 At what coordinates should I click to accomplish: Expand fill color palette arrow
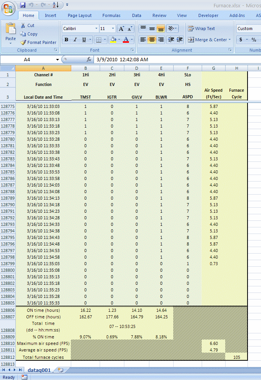pos(119,39)
